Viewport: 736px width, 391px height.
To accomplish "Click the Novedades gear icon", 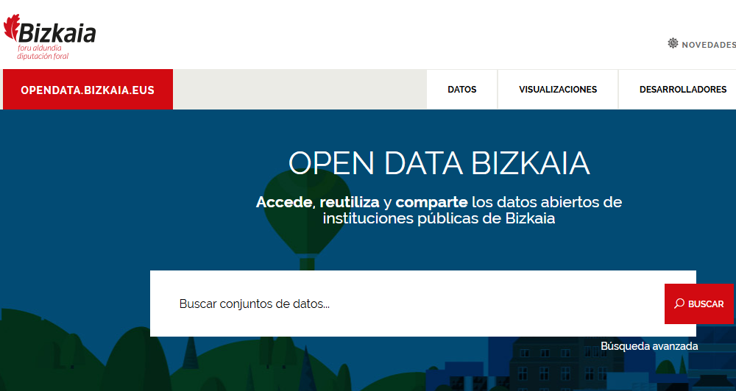I will click(673, 43).
